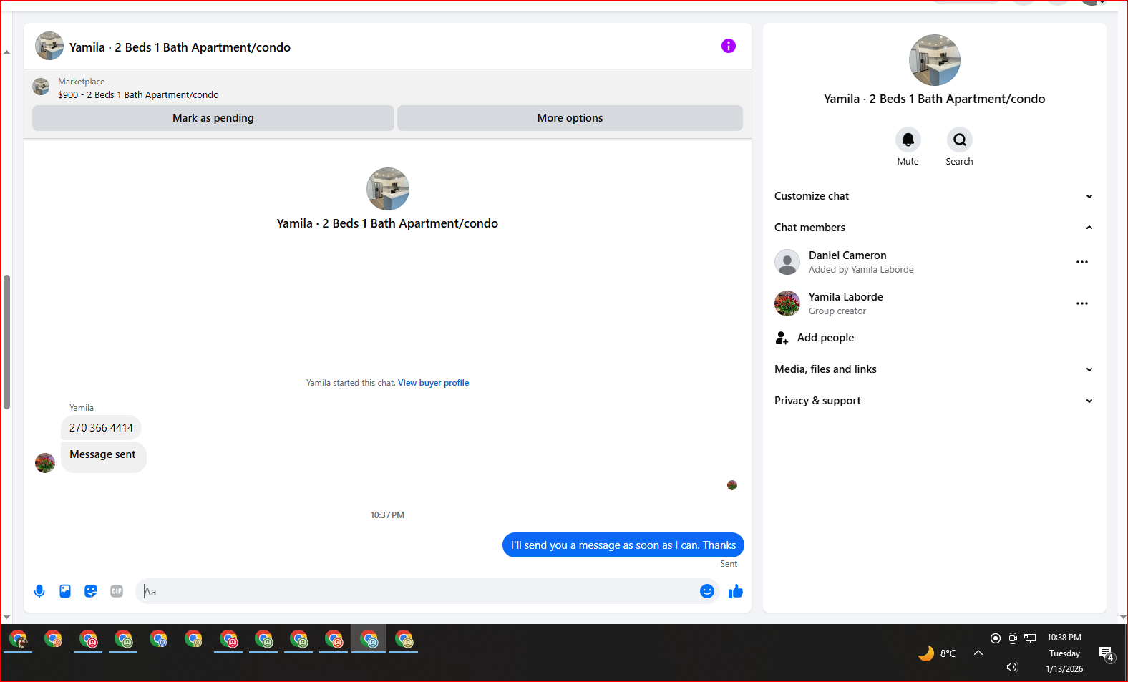Mute the conversation with bell icon
The width and height of the screenshot is (1128, 682).
tap(908, 140)
